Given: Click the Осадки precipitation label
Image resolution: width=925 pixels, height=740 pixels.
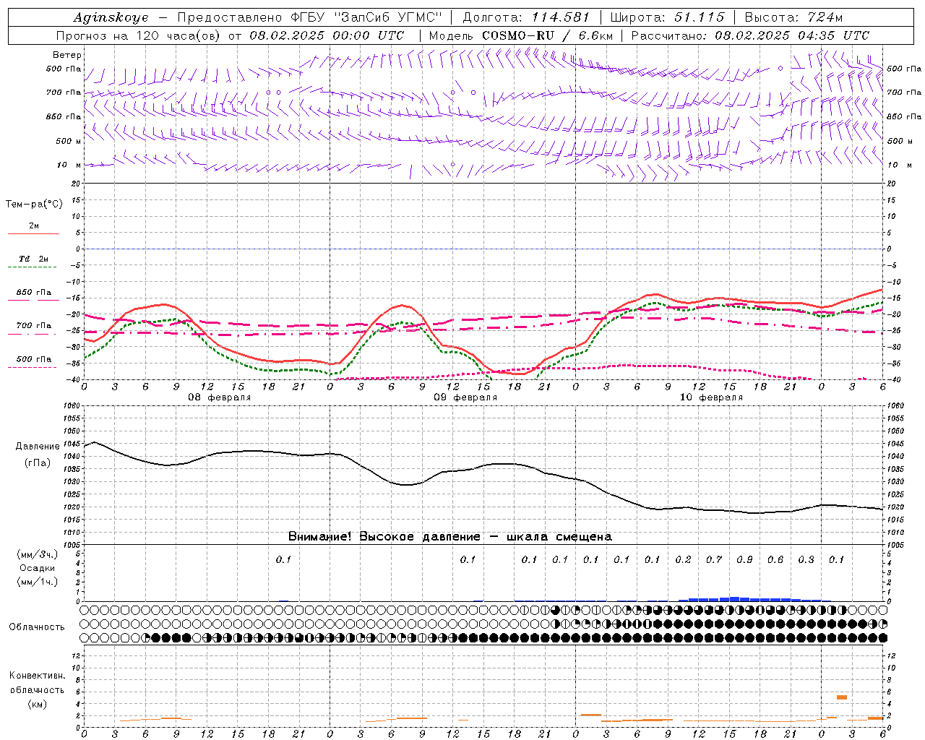Looking at the screenshot, I should [x=38, y=568].
